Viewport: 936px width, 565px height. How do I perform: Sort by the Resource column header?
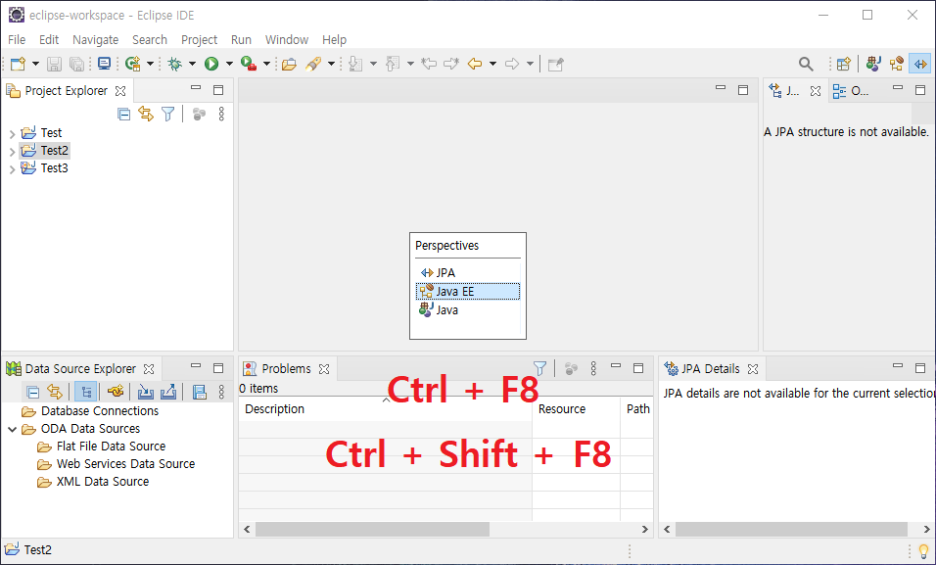point(576,409)
